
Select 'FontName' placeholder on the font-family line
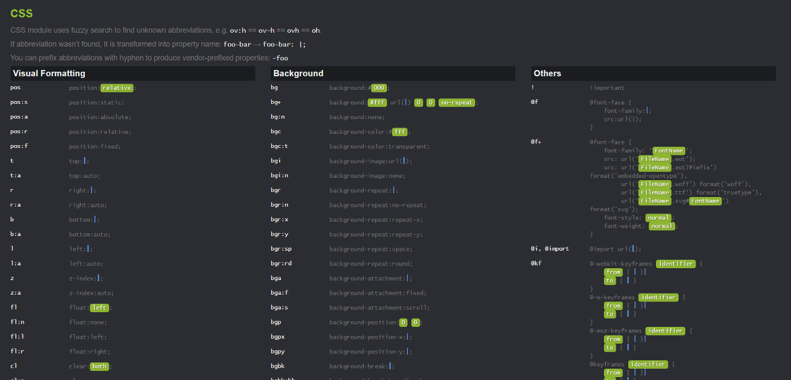[x=669, y=151]
